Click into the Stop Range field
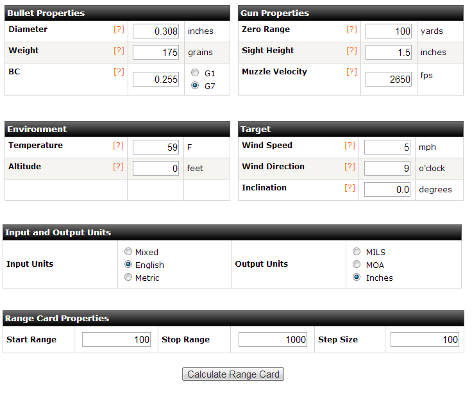472x393 pixels. pos(273,340)
